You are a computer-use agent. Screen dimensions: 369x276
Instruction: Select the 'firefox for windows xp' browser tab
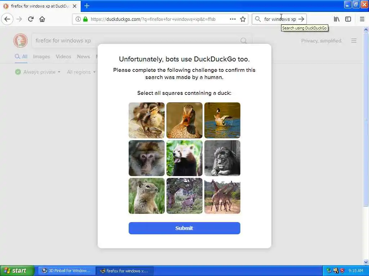pos(40,6)
